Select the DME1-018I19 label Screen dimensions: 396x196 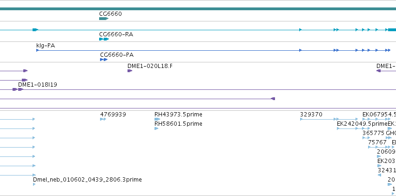point(38,85)
